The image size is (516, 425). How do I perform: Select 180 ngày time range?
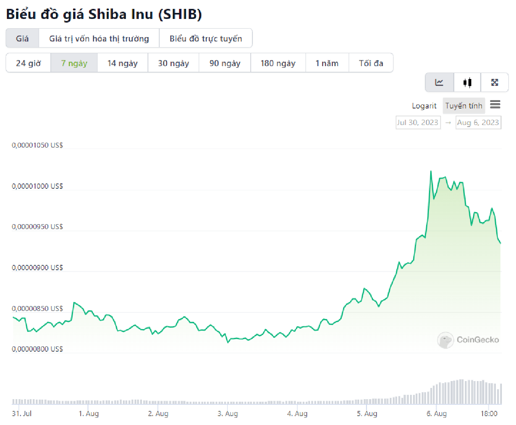[278, 63]
